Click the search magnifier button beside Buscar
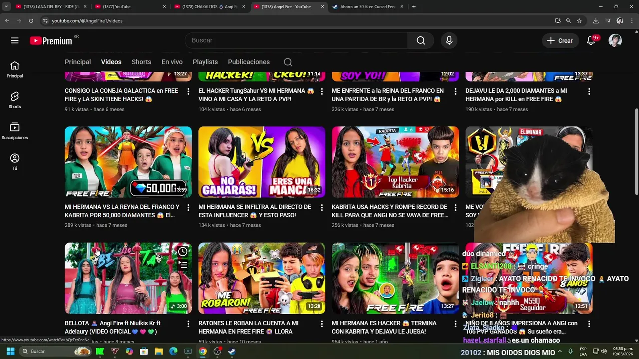 tap(421, 41)
